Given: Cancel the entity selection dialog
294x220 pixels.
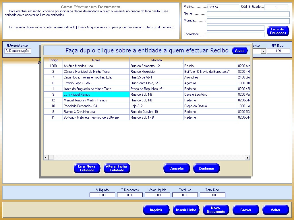Looking at the screenshot, I should pyautogui.click(x=177, y=168).
